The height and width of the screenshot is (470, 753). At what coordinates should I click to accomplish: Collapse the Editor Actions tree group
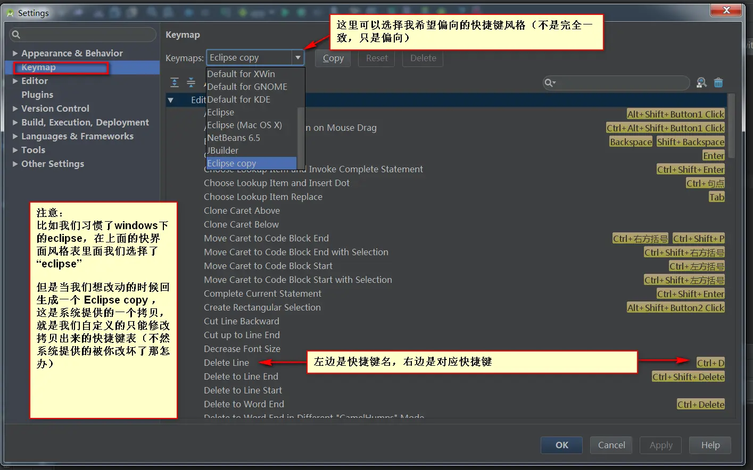[170, 100]
